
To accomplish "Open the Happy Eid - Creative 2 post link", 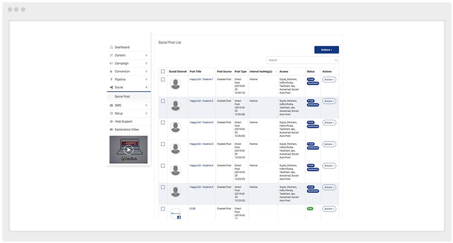I will 202,101.
